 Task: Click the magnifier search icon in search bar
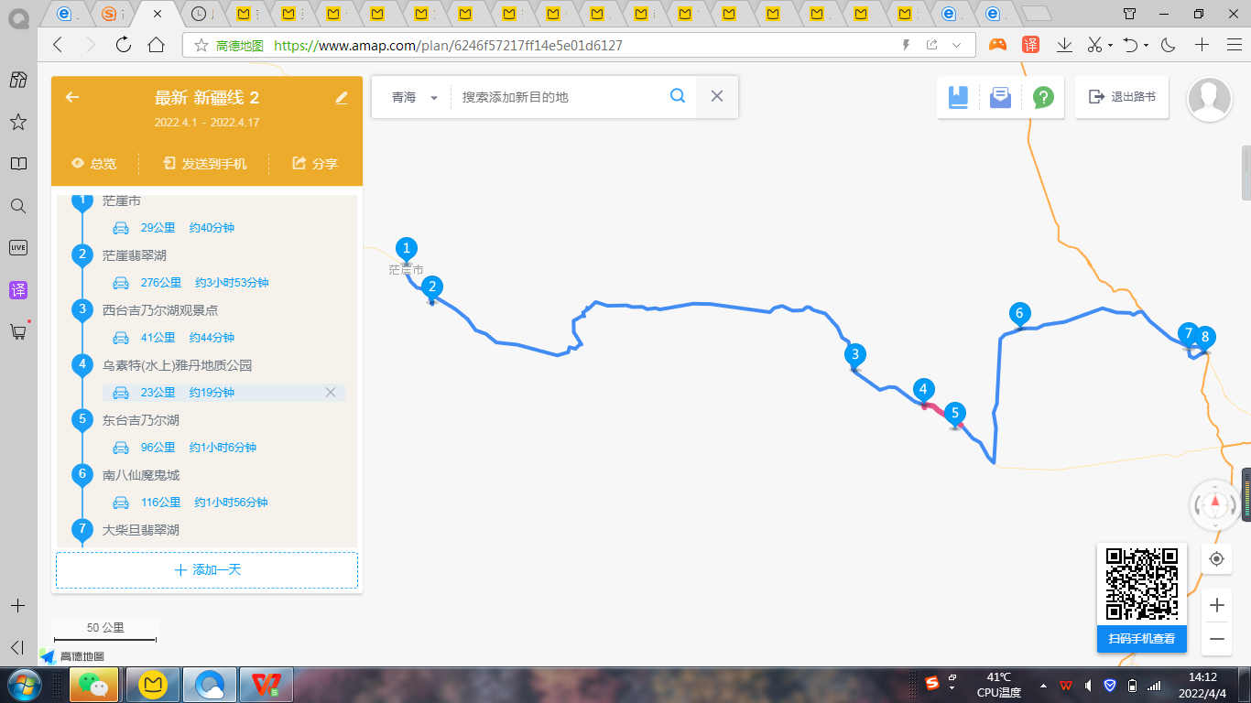tap(678, 96)
